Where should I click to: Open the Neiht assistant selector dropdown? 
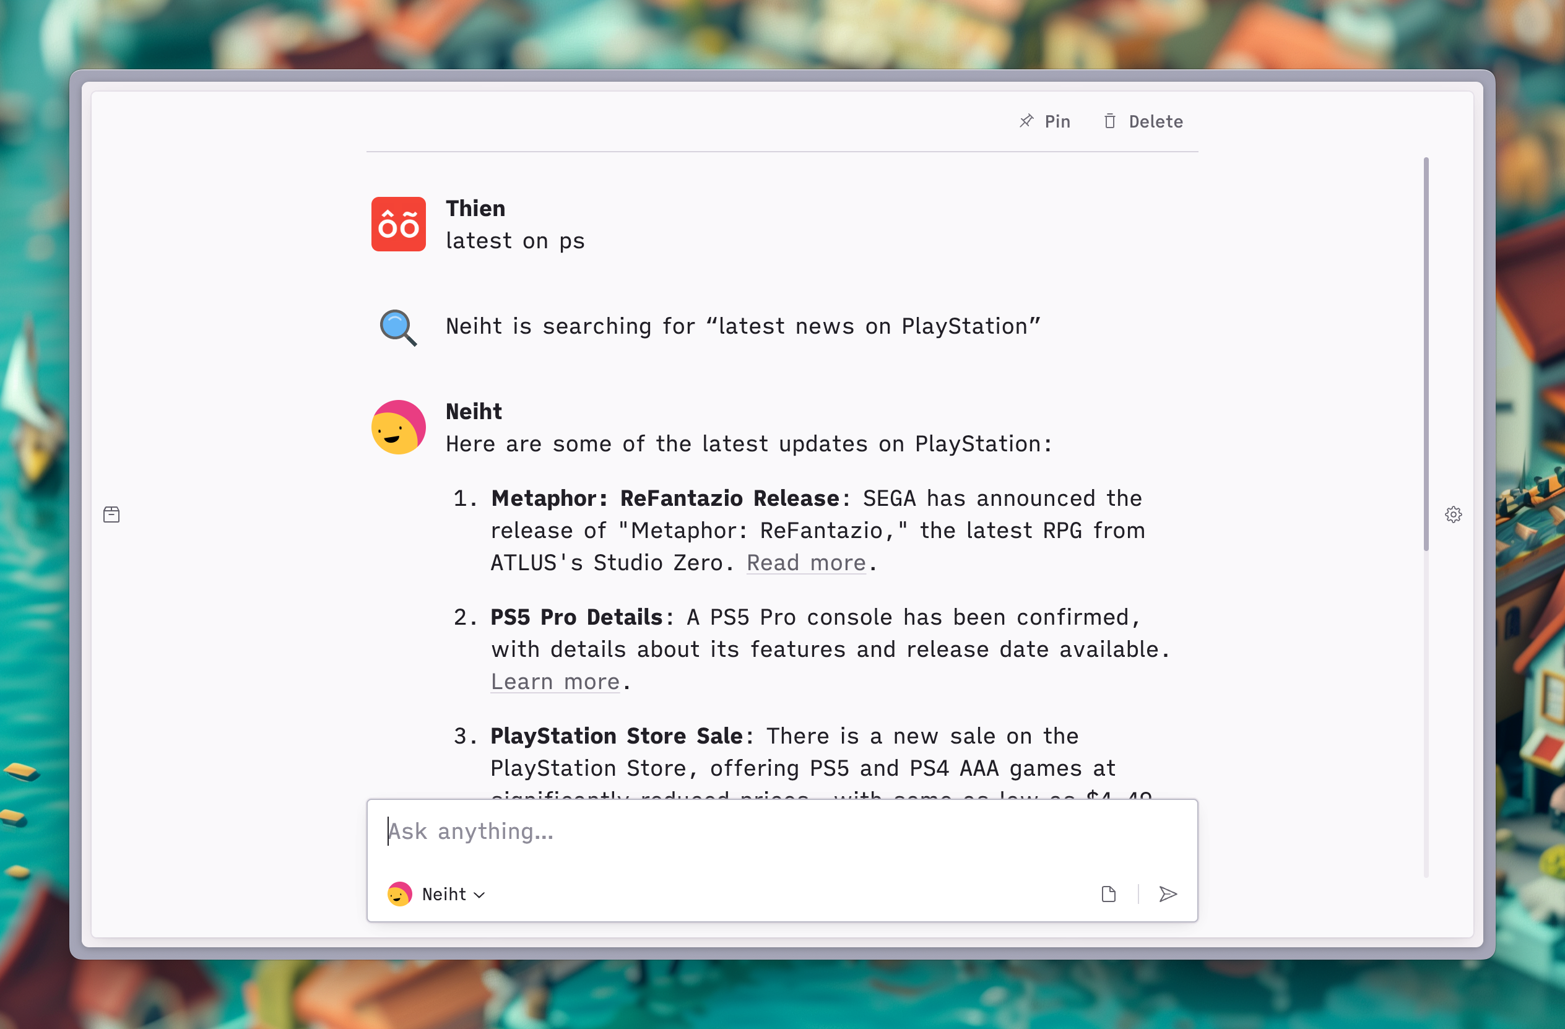(436, 894)
